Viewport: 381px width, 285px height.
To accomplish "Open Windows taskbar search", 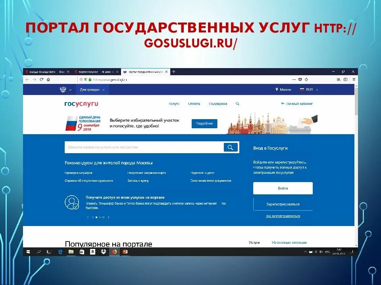I will [x=38, y=252].
